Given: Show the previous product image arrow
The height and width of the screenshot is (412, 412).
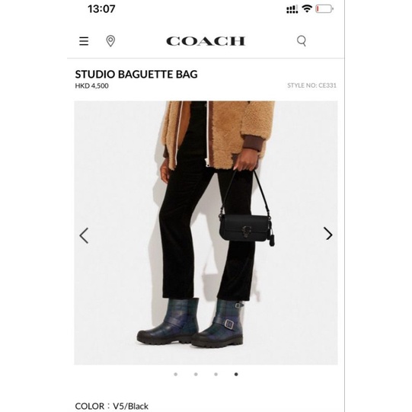Looking at the screenshot, I should point(84,235).
